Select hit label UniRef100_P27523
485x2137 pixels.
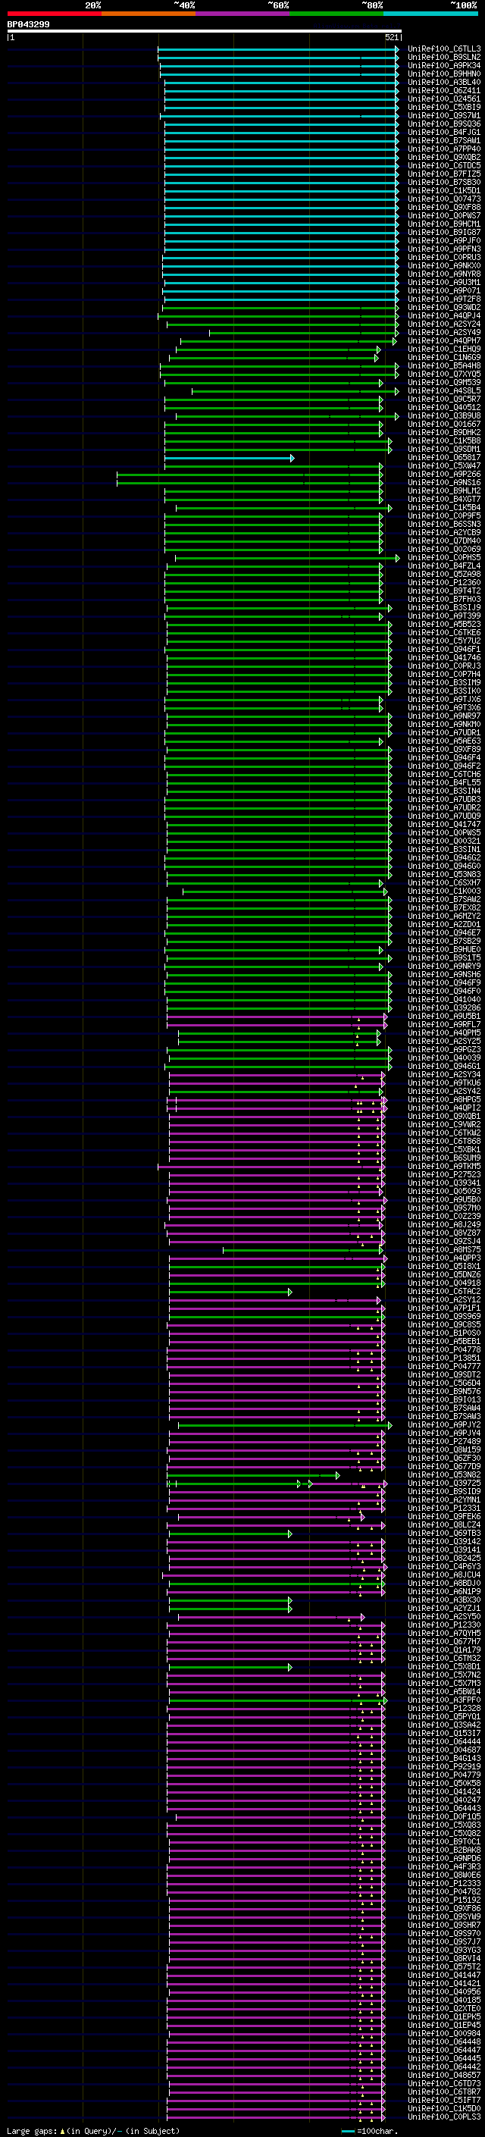pos(443,1175)
